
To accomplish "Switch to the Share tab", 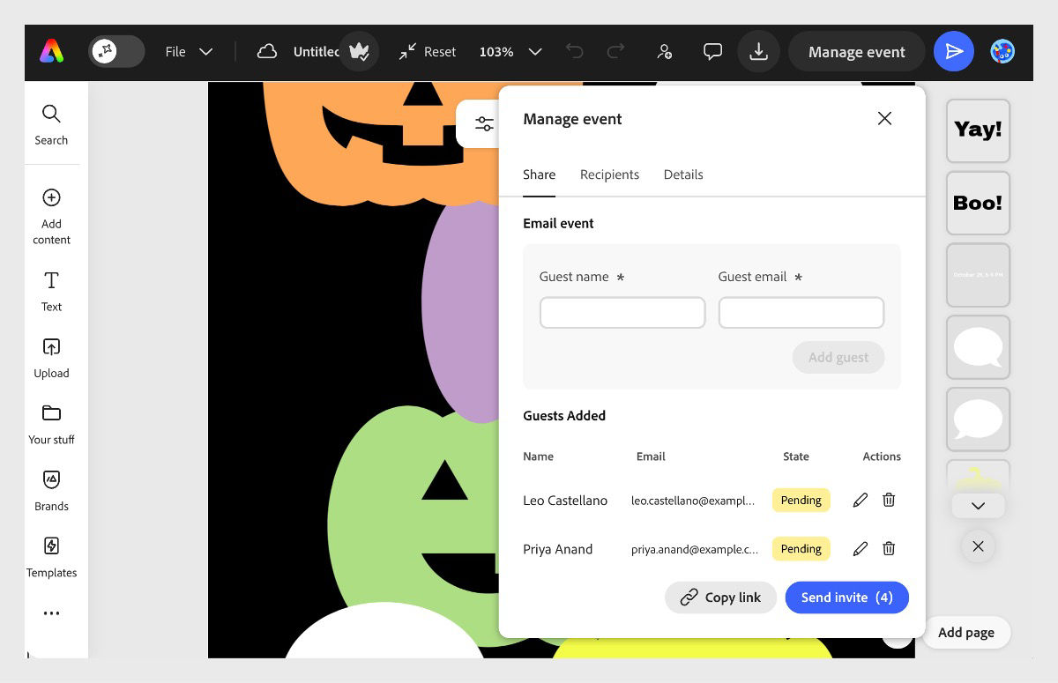I will coord(539,174).
